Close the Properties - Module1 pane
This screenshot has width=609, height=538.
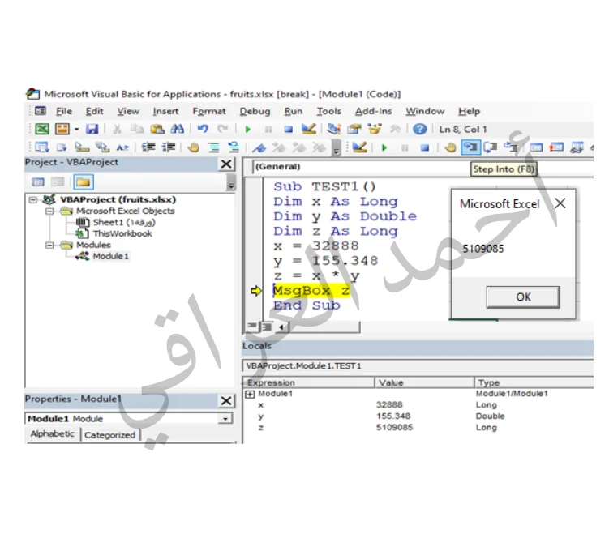[x=226, y=400]
